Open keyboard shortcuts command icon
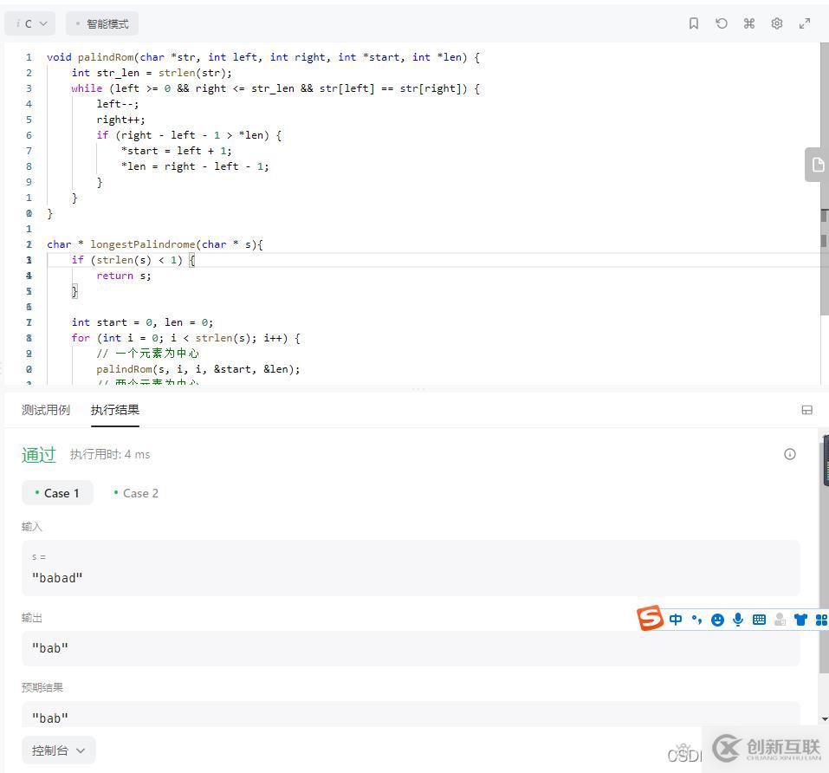 coord(749,23)
